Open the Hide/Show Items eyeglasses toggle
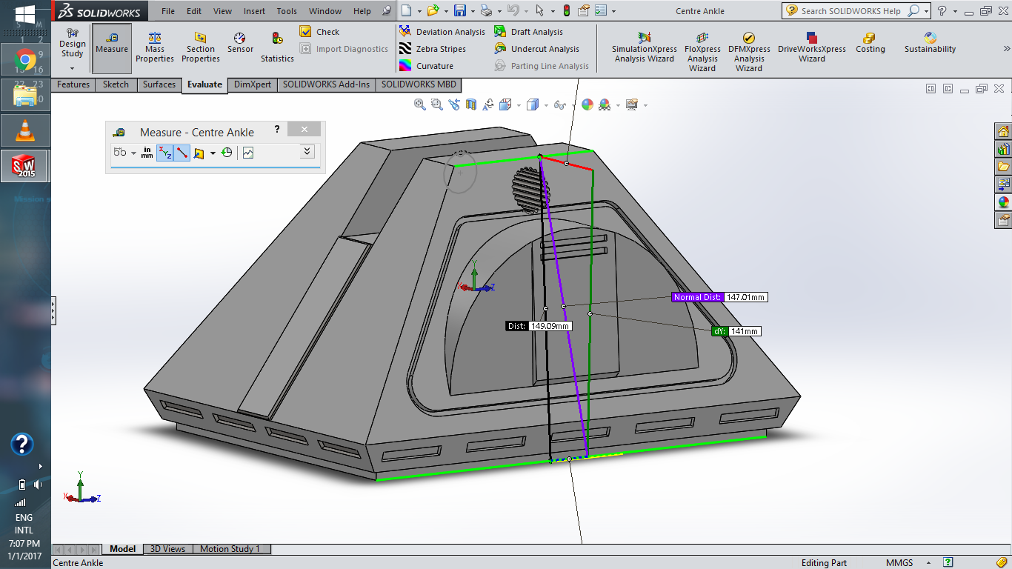Viewport: 1012px width, 569px height. [x=559, y=104]
